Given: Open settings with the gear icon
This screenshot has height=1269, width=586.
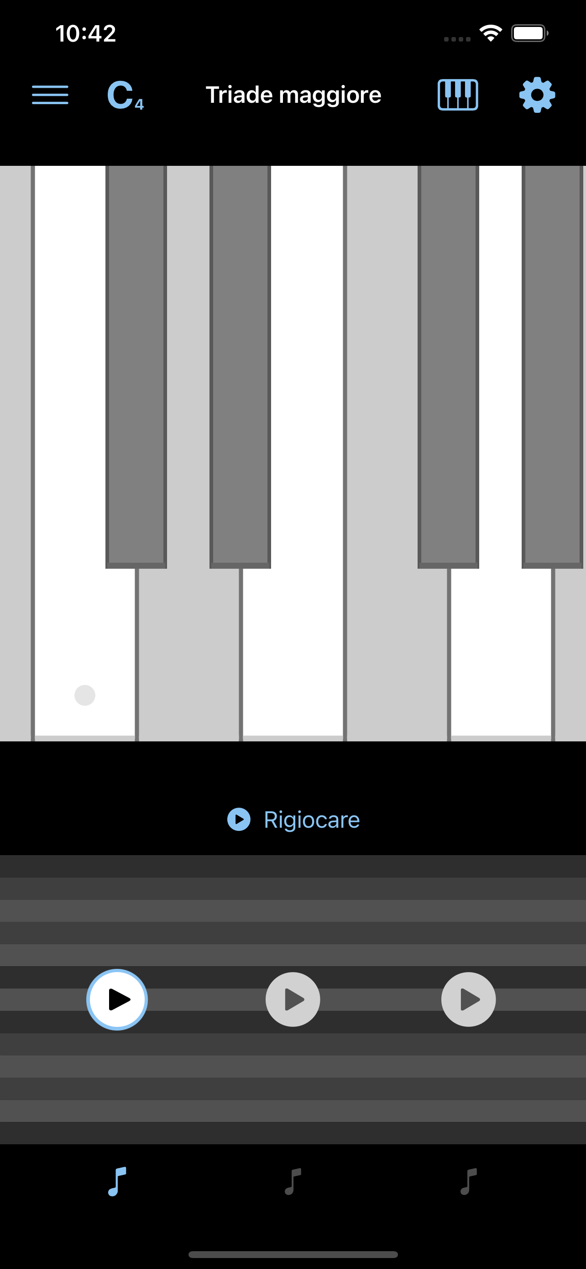Looking at the screenshot, I should coord(537,95).
